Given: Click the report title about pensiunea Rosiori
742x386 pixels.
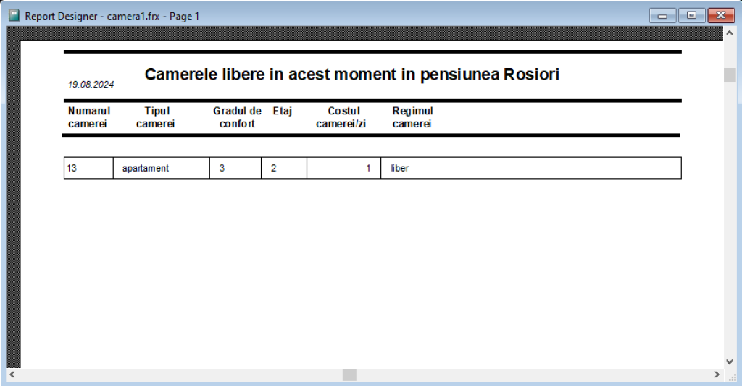Looking at the screenshot, I should (x=351, y=75).
